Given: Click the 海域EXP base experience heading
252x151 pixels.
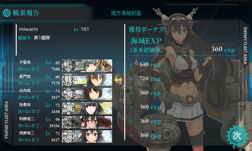Looking at the screenshot, I should pos(146,41).
